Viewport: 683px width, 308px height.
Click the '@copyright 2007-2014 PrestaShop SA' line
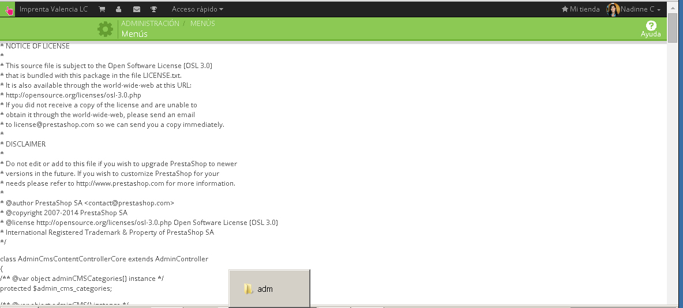(64, 213)
